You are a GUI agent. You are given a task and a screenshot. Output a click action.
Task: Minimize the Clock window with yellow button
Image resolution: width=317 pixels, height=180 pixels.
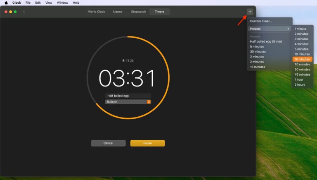tap(10, 12)
